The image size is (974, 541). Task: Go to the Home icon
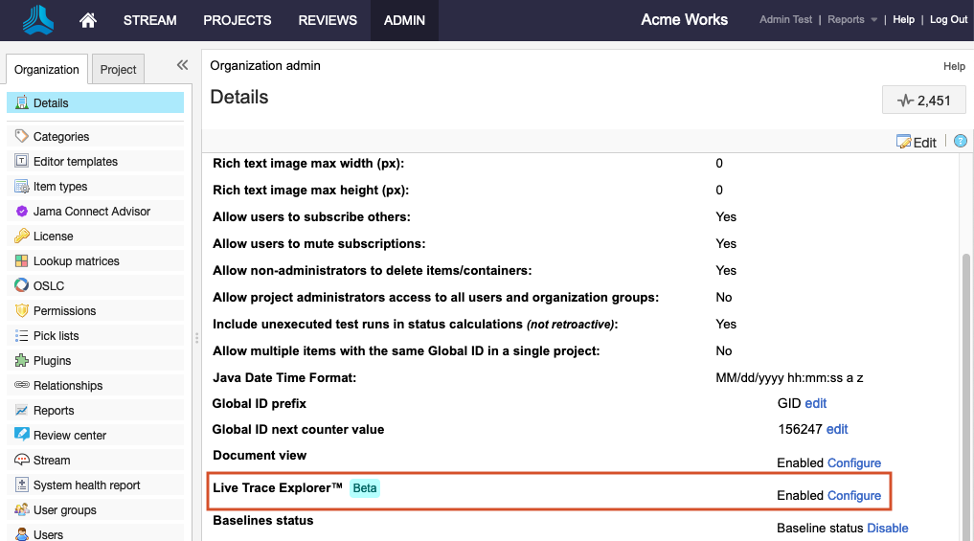(x=88, y=20)
